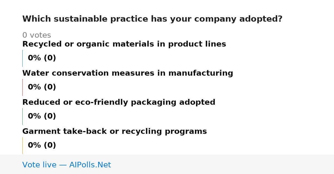
Task: Select the poll question title text
Action: pos(152,19)
